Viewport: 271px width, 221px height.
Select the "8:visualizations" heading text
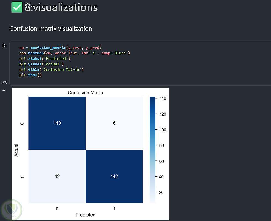(x=61, y=7)
